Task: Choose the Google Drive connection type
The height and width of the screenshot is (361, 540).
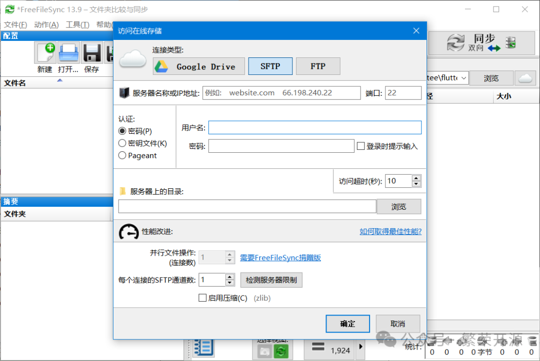Action: point(198,66)
